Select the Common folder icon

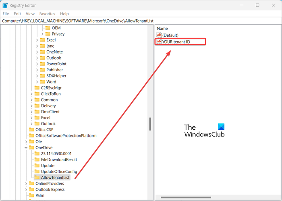pyautogui.click(x=37, y=100)
